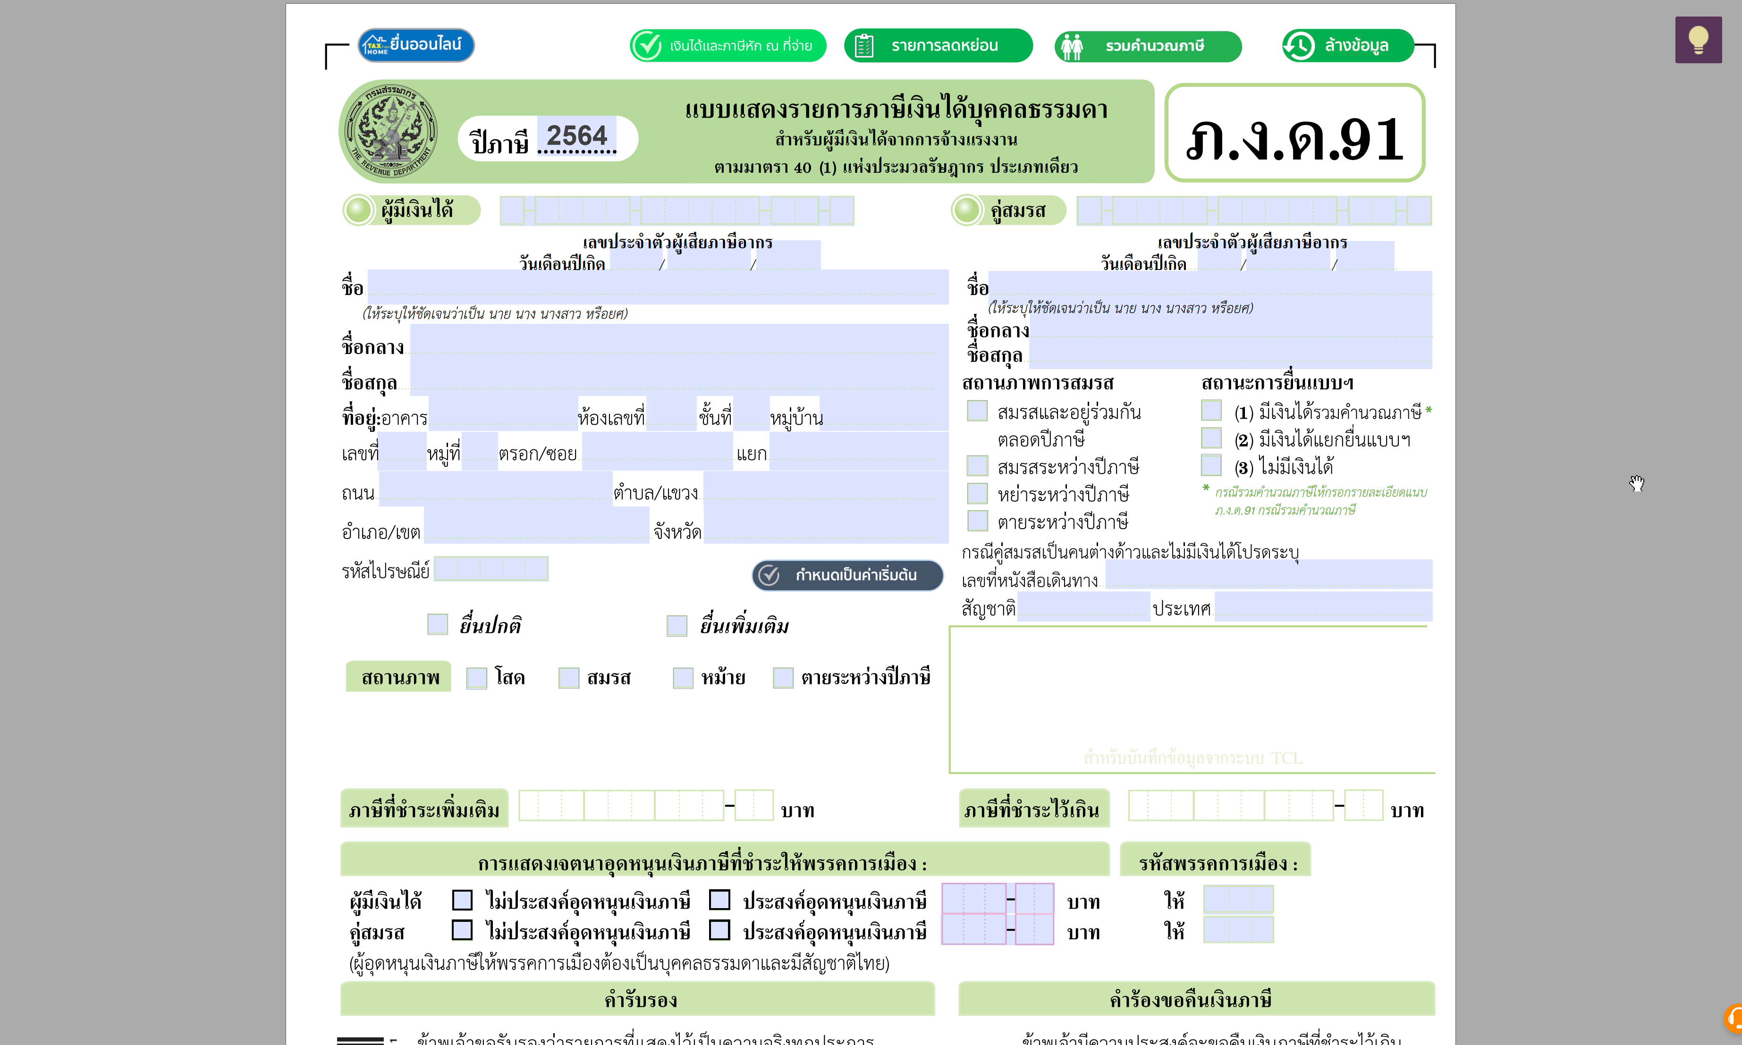Select สมรส married status checkbox
Viewport: 1742px width, 1045px height.
click(x=569, y=677)
